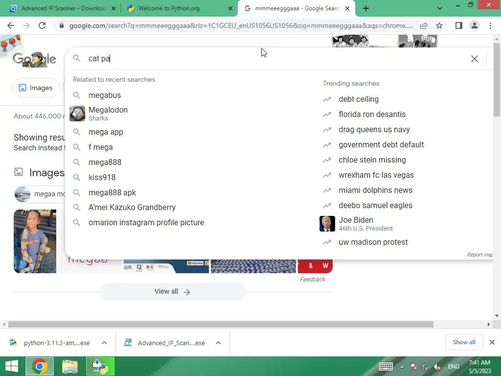The height and width of the screenshot is (376, 501).
Task: Clear the search box text
Action: [475, 59]
